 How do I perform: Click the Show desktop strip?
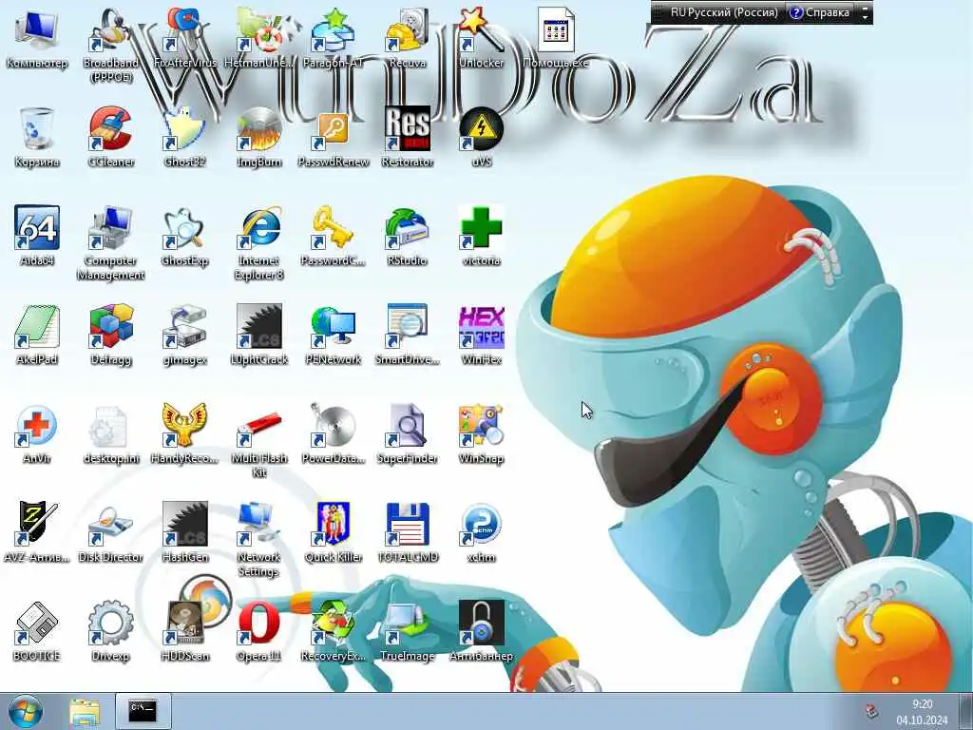(965, 712)
